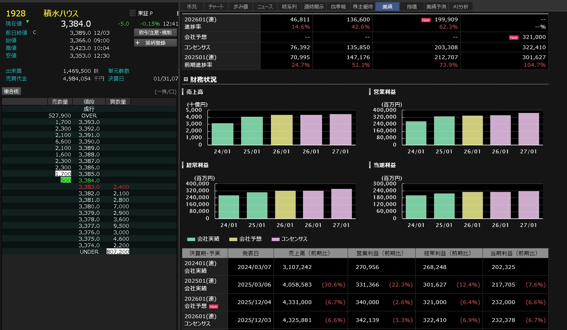Toggle the 複合板 order book view
Image resolution: width=567 pixels, height=330 pixels.
pyautogui.click(x=11, y=91)
